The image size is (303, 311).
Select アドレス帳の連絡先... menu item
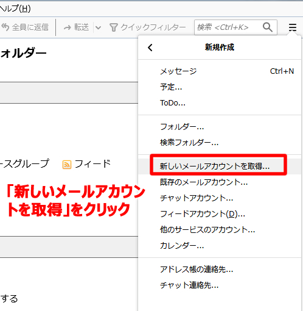(x=220, y=270)
